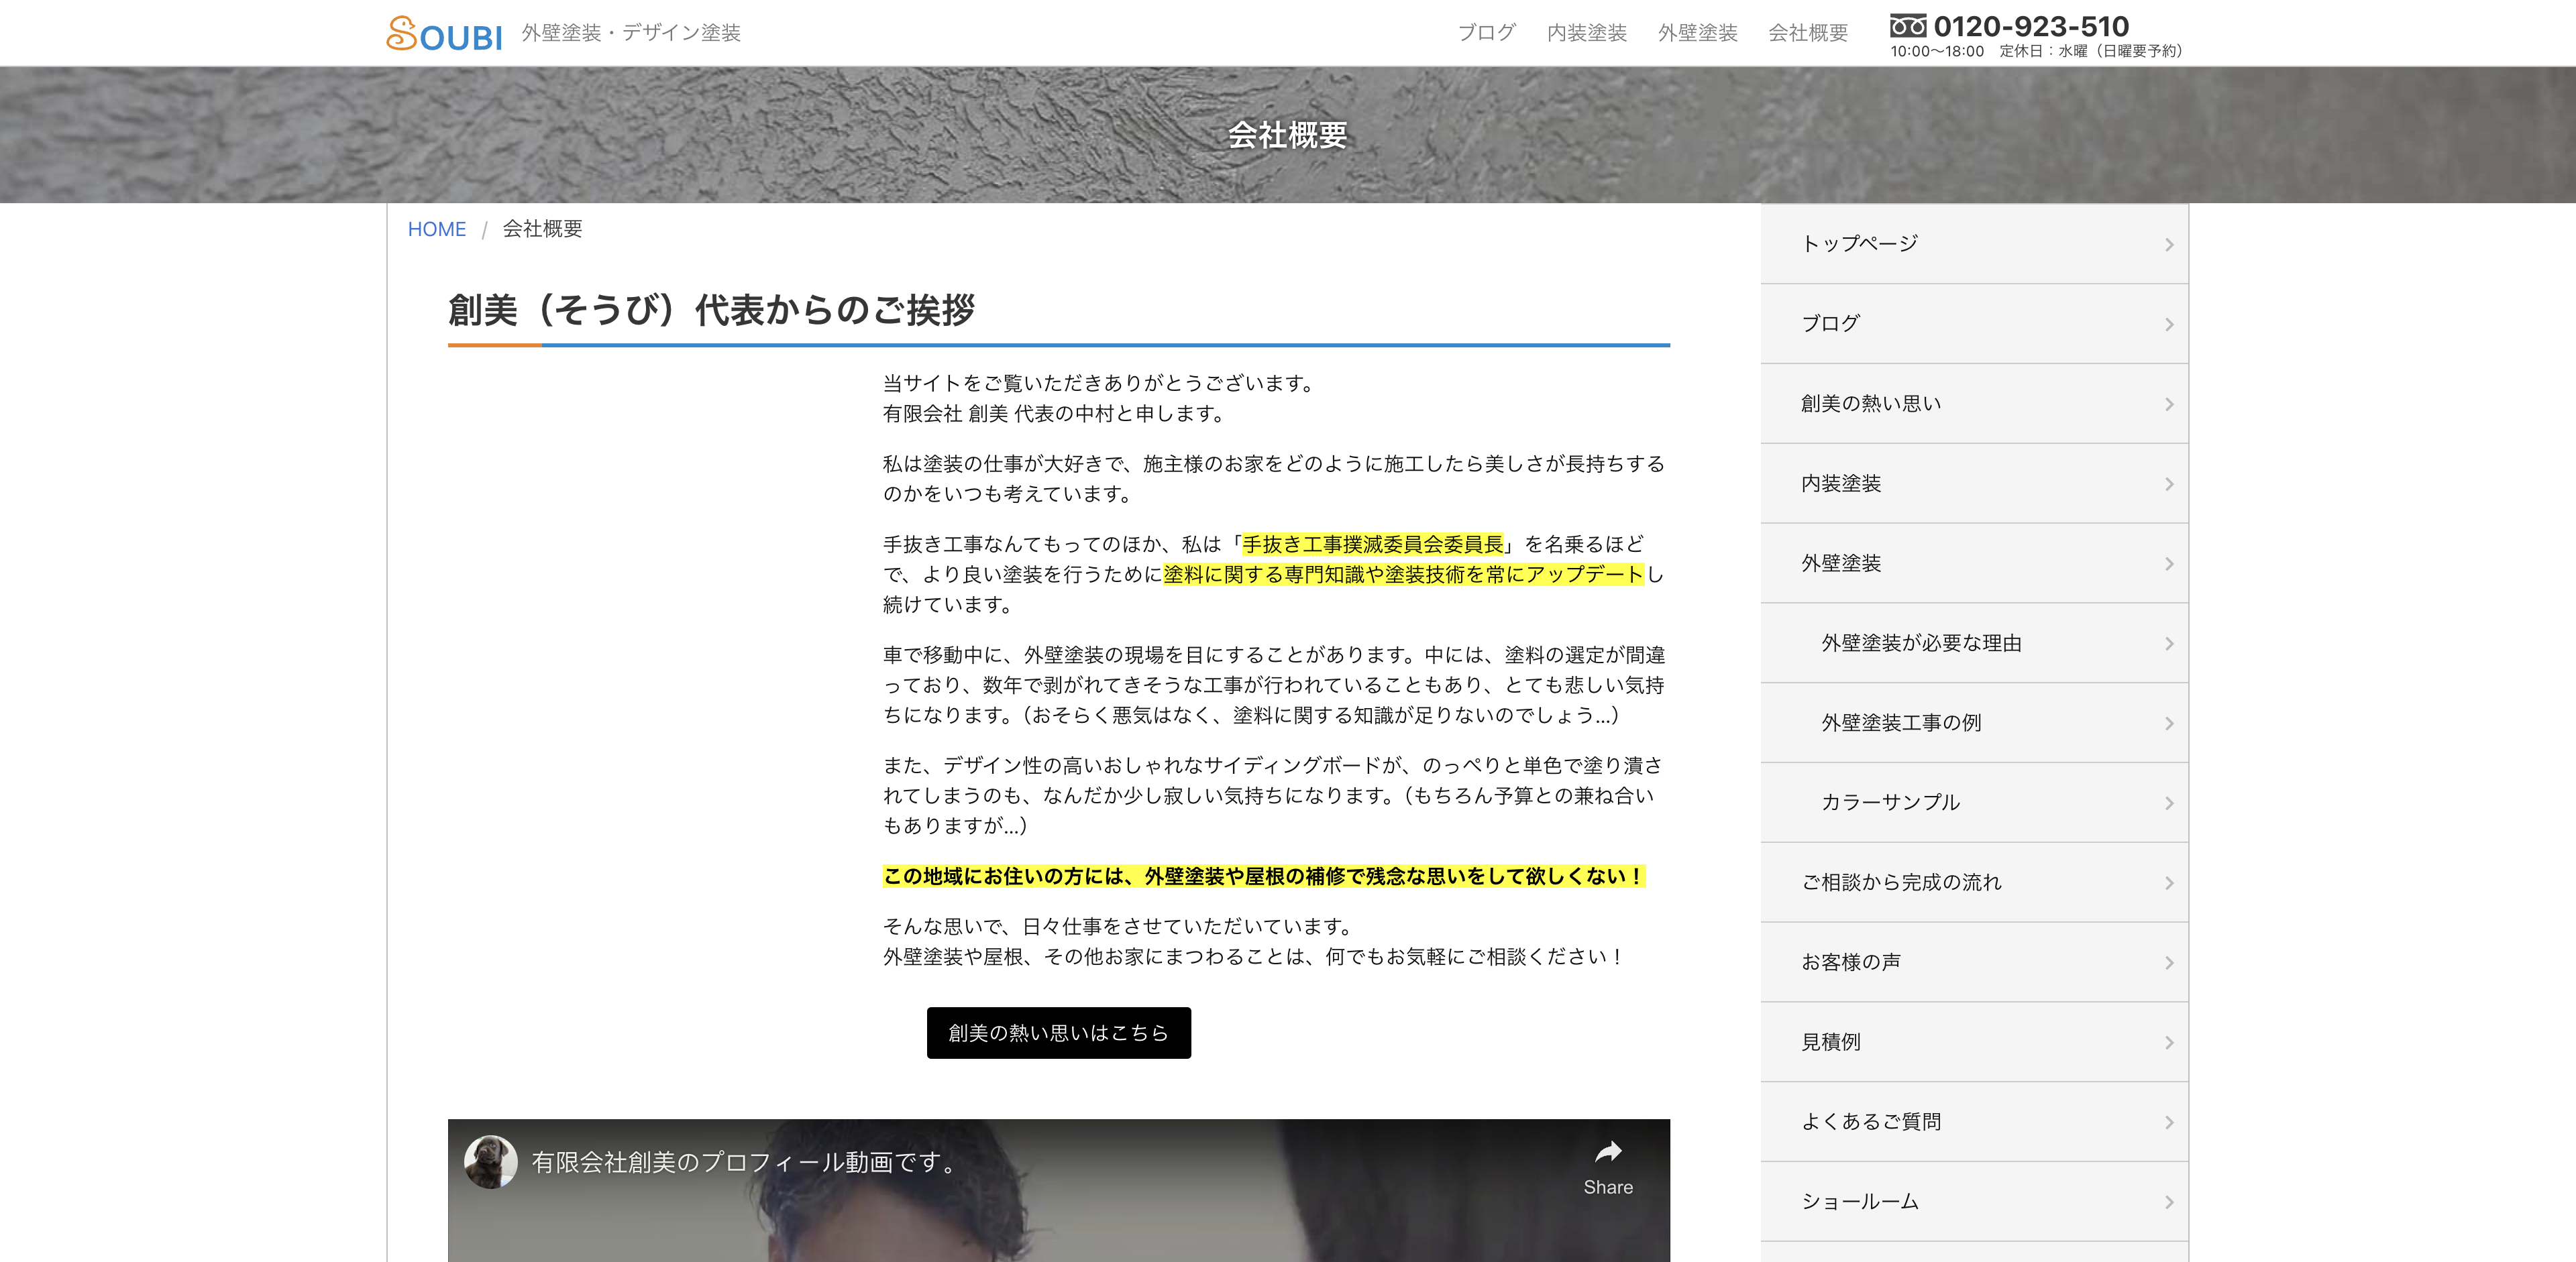The image size is (2576, 1262).
Task: Click business hours text 10:00〜18:00
Action: point(1937,51)
